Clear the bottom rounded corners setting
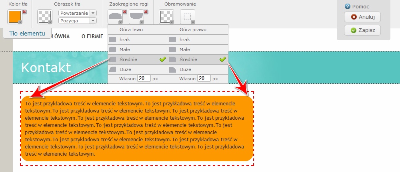 [x=146, y=12]
